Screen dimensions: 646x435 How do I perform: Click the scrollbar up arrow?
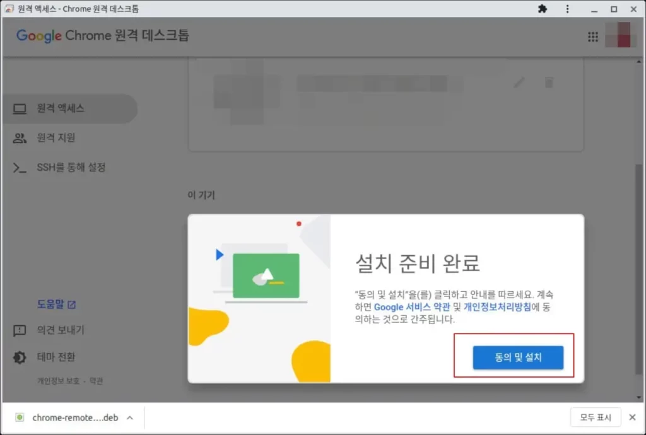tap(638, 62)
